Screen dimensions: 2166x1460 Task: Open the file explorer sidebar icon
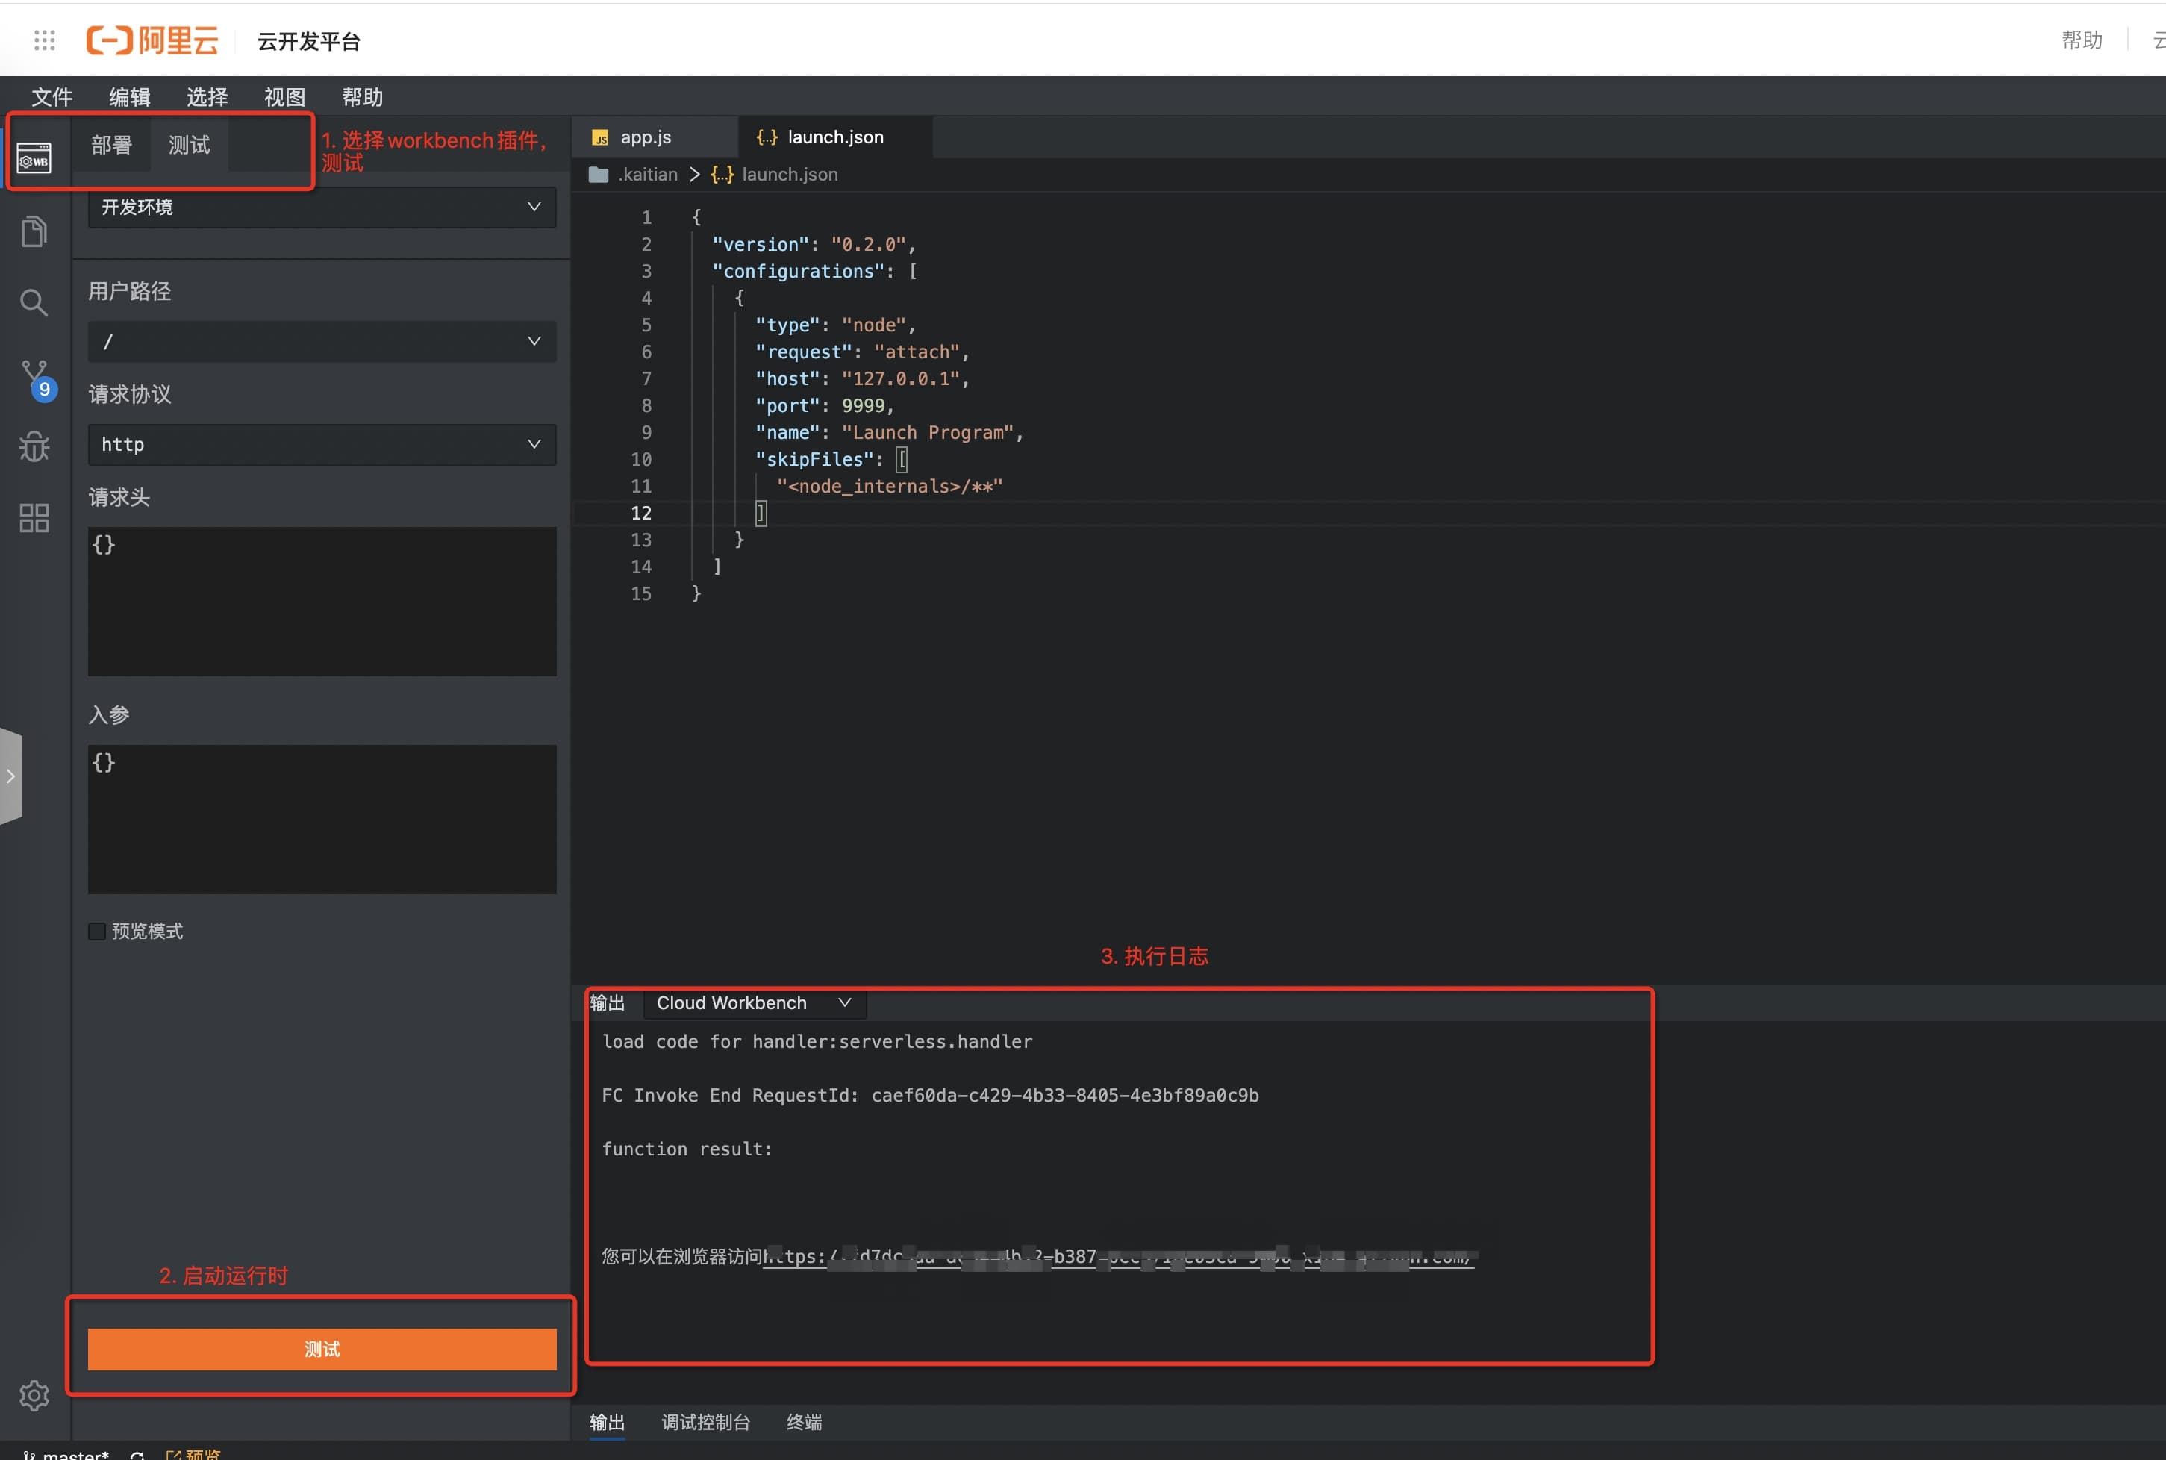click(x=34, y=231)
